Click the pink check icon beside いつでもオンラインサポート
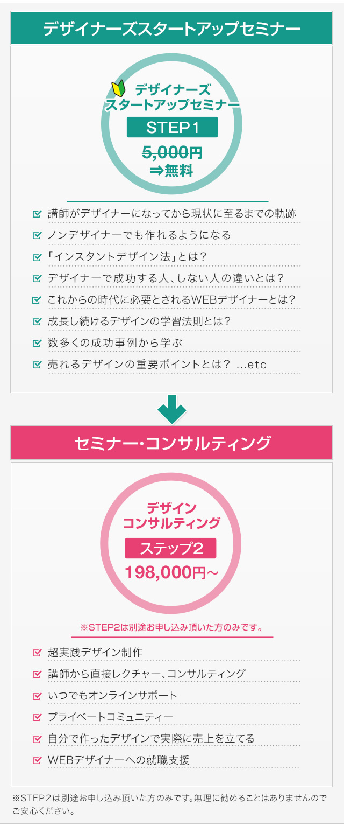This screenshot has height=826, width=344. [x=37, y=696]
